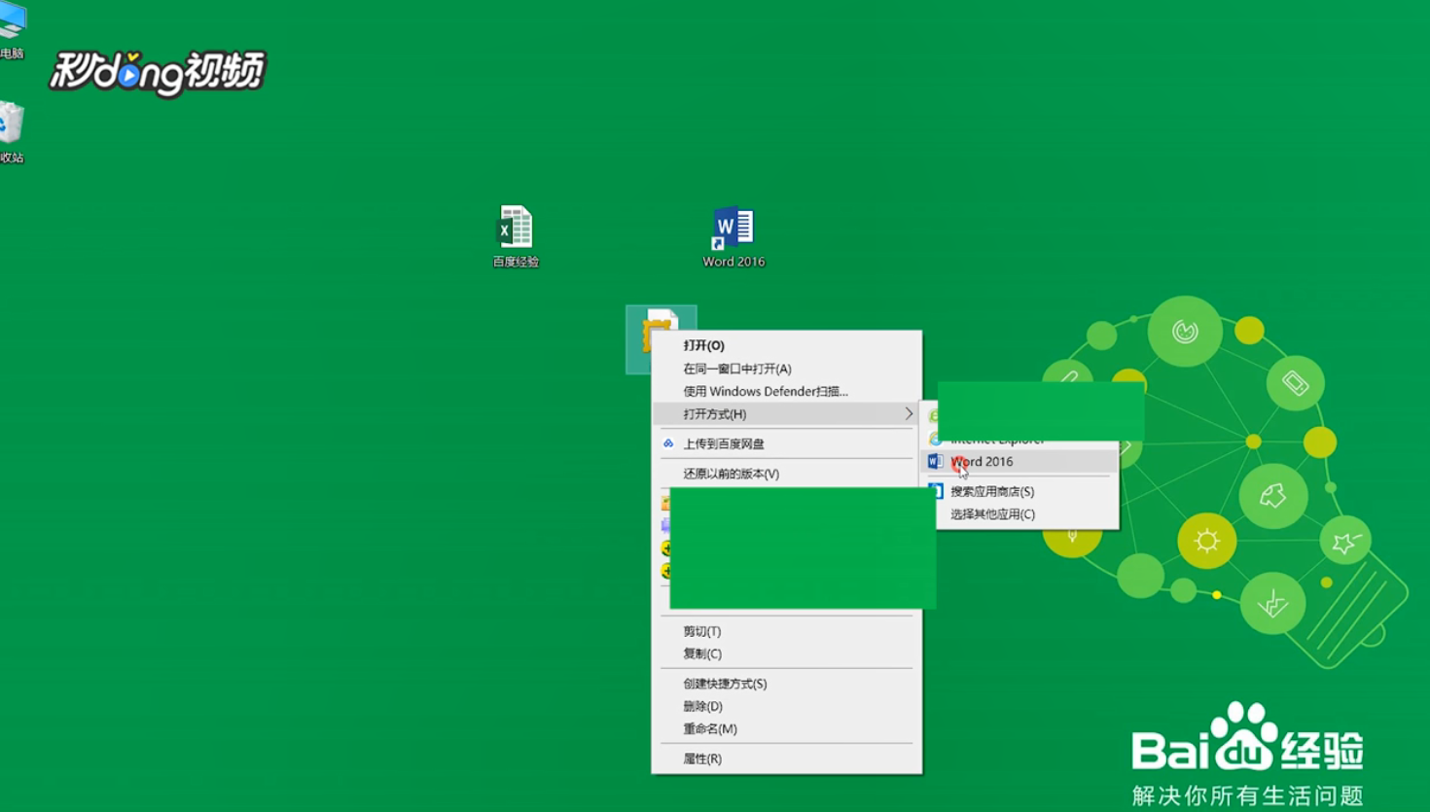1430x812 pixels.
Task: Expand the 打开方式(H) submenu arrow
Action: (909, 413)
